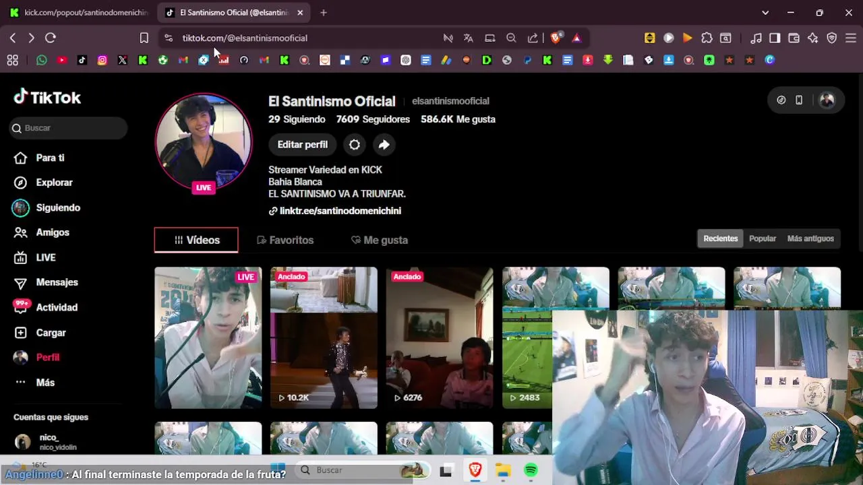Click Brave Rewards triangle icon
863x485 pixels.
[576, 38]
